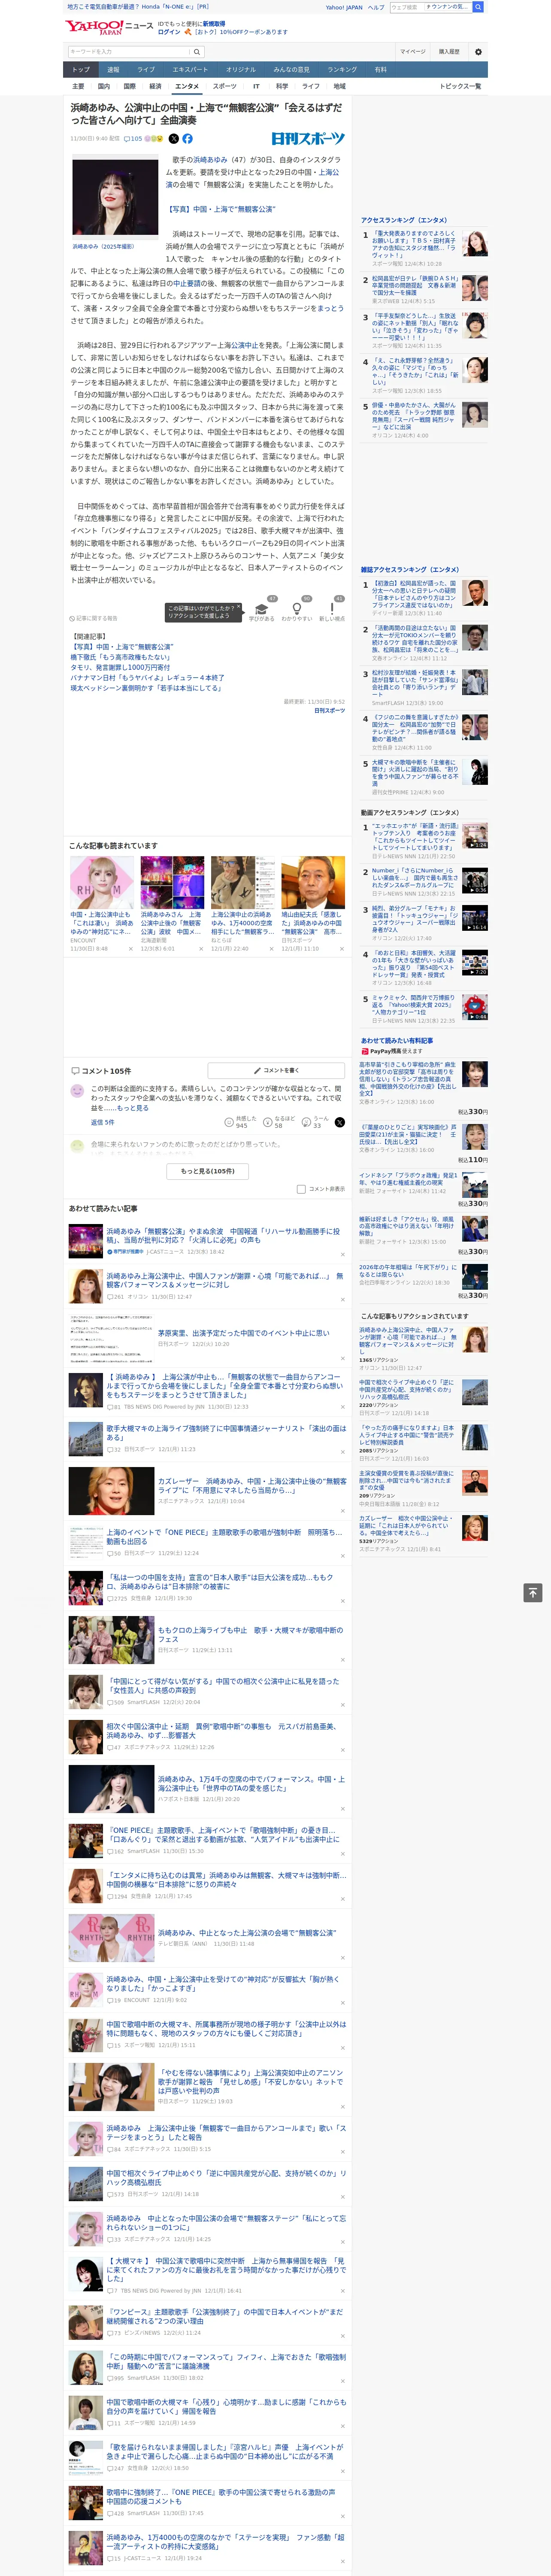Open related link バナナマン日村「もうヤバイよ」
The height and width of the screenshot is (2576, 551).
(147, 678)
